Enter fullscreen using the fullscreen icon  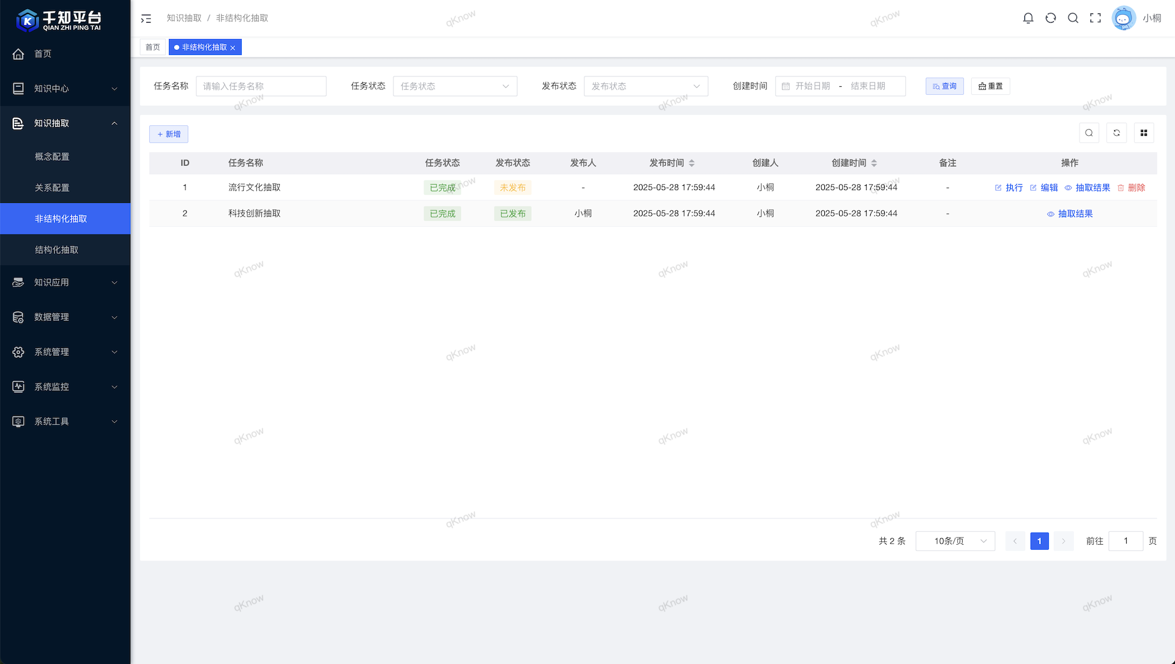click(x=1095, y=18)
